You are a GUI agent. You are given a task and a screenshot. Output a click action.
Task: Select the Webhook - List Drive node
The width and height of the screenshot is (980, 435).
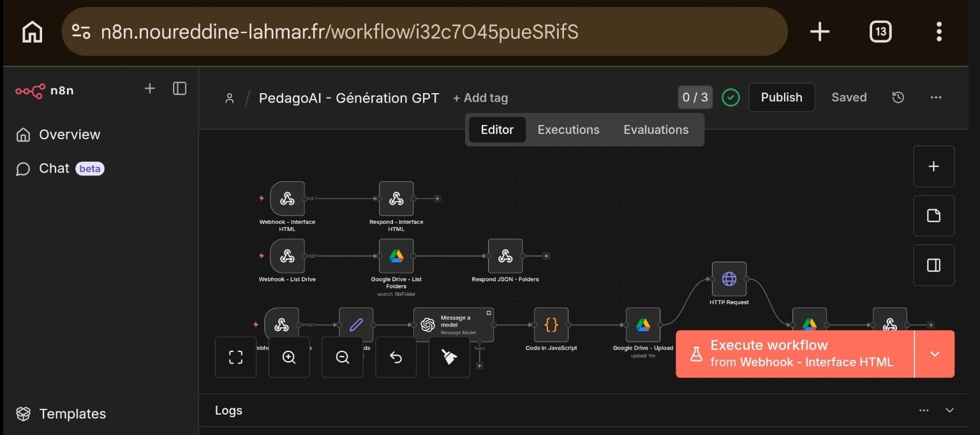click(287, 256)
